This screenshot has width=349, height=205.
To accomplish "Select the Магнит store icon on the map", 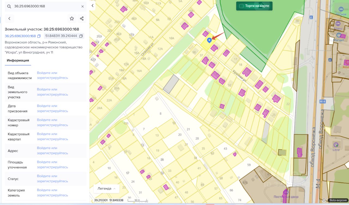I will tap(338, 35).
